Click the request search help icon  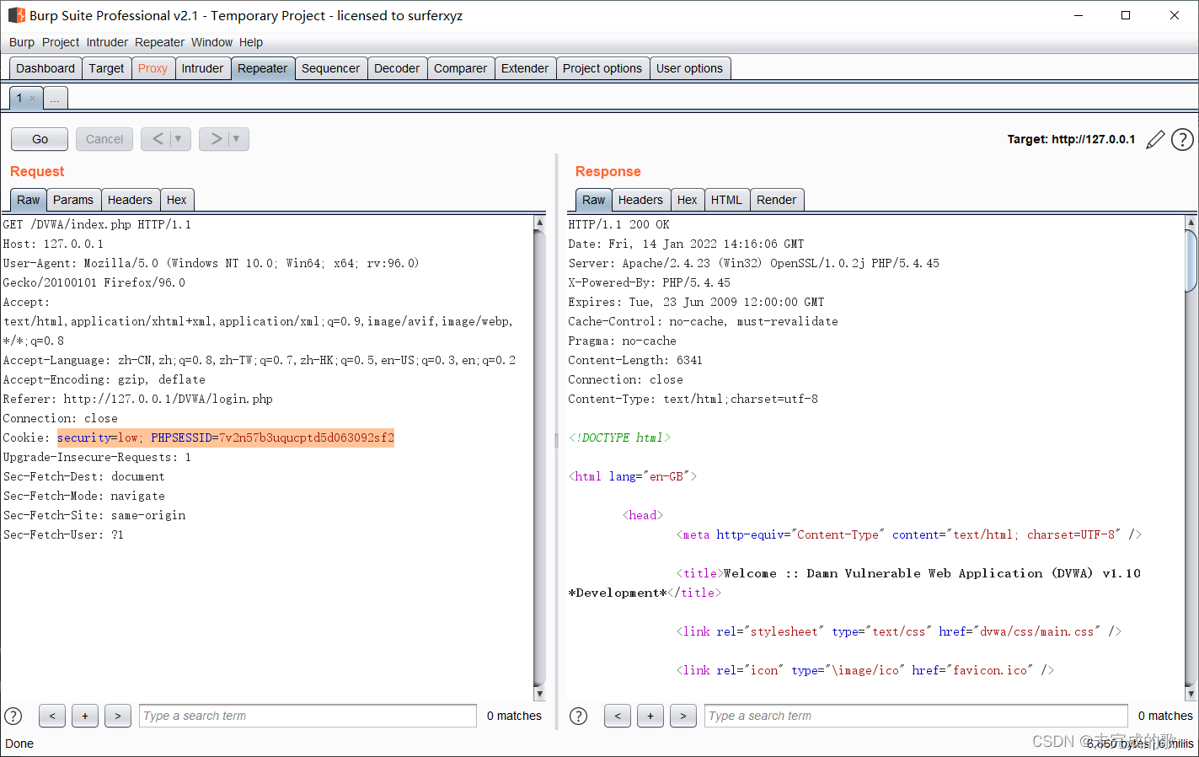tap(13, 716)
